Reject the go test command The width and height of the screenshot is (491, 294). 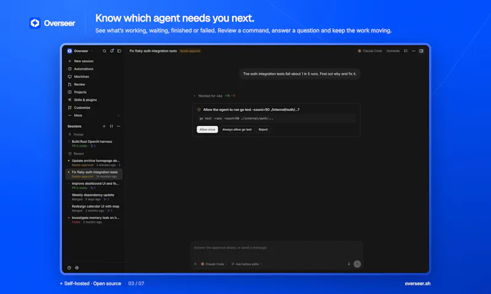pos(263,130)
